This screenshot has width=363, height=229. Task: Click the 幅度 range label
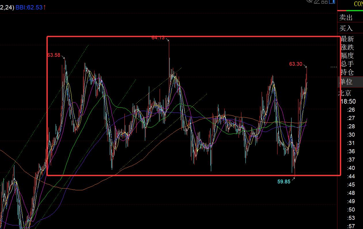347,56
